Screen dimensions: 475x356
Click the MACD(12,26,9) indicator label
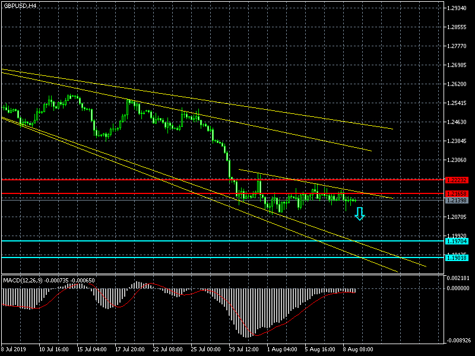pos(45,279)
